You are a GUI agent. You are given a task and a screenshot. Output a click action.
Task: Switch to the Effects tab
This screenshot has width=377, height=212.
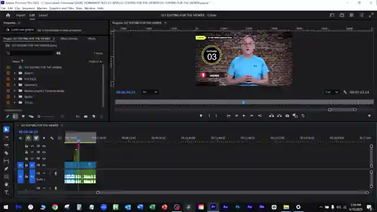(x=91, y=38)
